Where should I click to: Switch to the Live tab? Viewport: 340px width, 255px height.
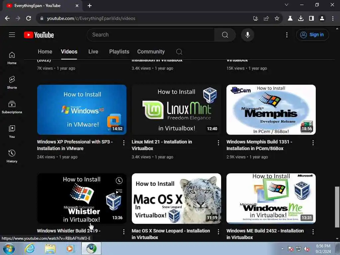click(93, 51)
